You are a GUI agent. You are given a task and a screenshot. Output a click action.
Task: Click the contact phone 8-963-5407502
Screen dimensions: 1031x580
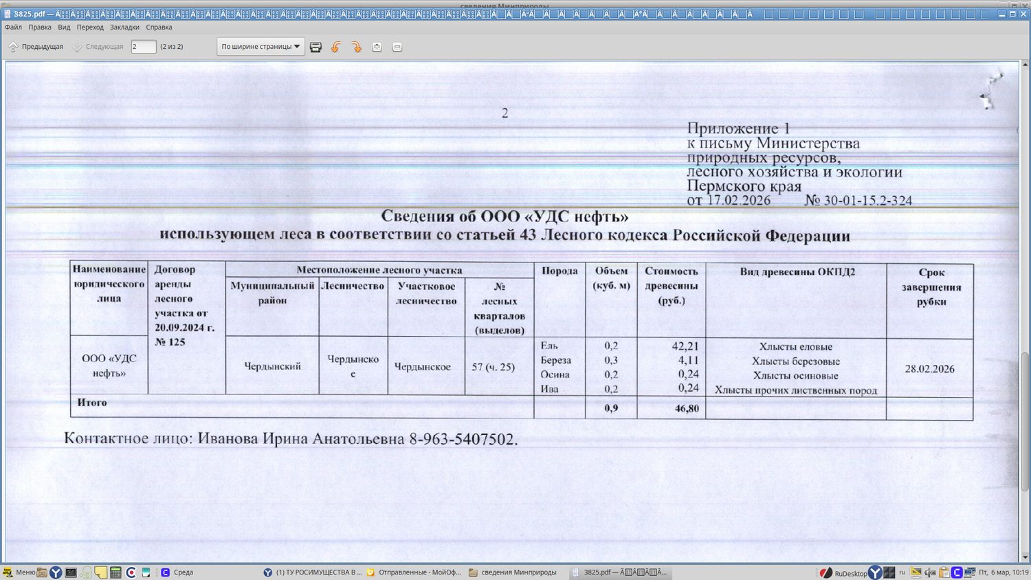tap(463, 439)
